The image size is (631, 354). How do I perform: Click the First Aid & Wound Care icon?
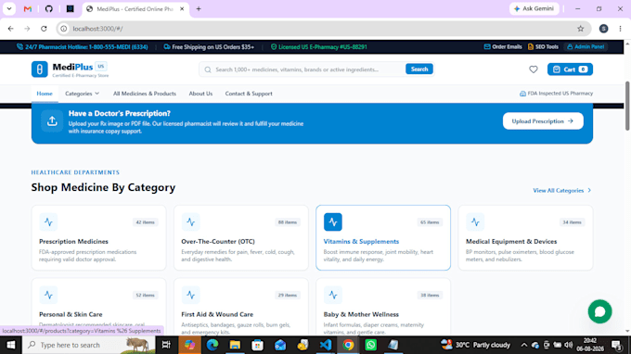coord(191,295)
